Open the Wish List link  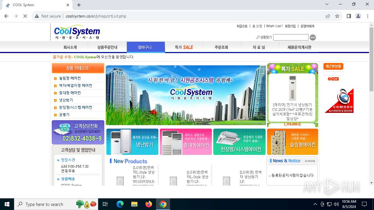point(273,26)
